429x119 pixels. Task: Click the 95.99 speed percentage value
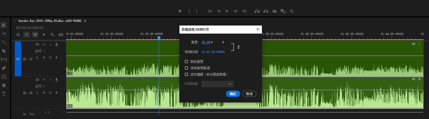(206, 42)
